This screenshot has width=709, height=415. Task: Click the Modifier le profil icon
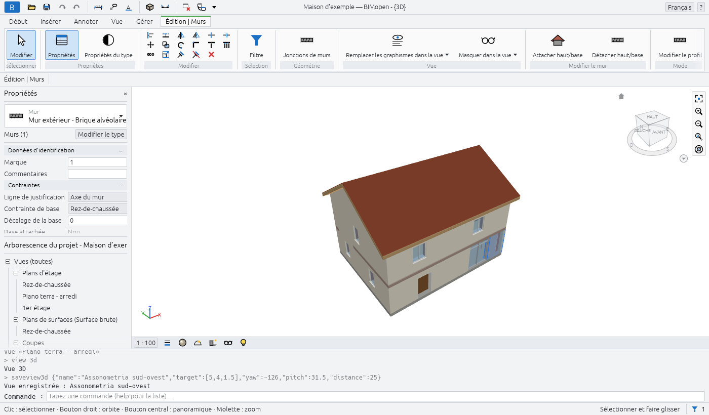pyautogui.click(x=680, y=40)
